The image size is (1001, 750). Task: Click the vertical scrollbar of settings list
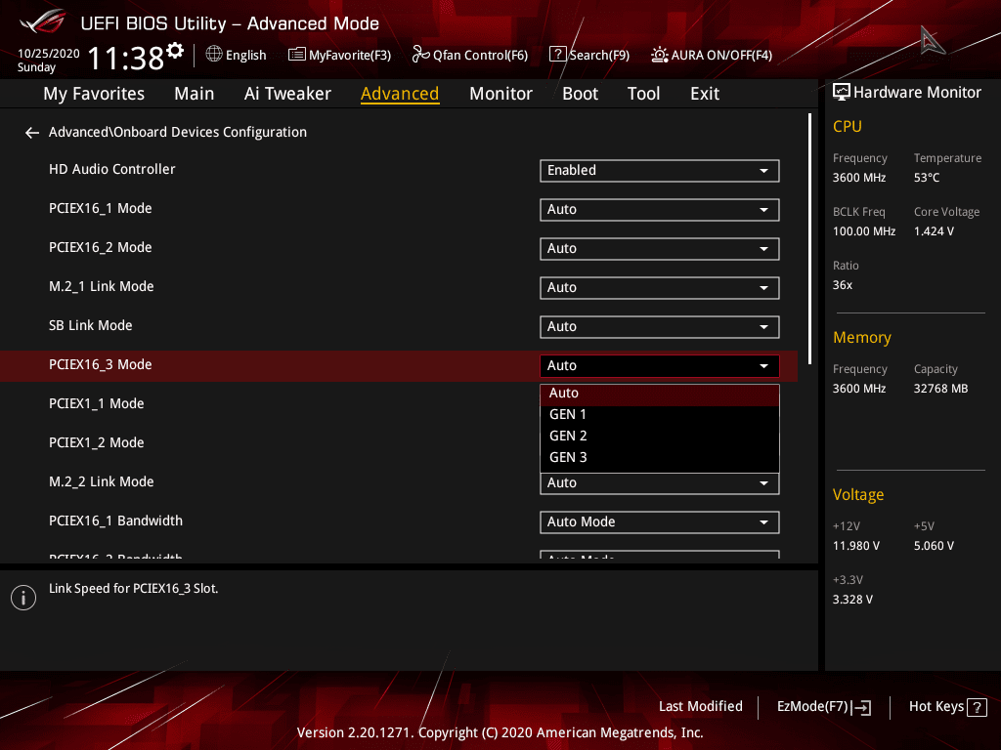click(x=809, y=239)
